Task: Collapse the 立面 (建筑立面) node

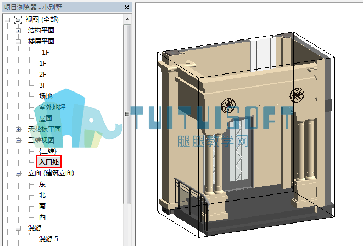Action: coord(18,173)
